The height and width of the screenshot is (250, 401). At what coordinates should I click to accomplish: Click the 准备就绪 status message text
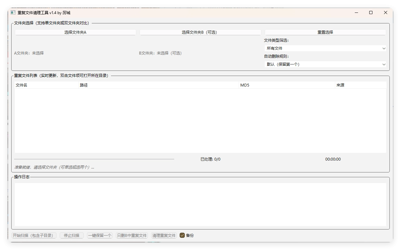53,167
